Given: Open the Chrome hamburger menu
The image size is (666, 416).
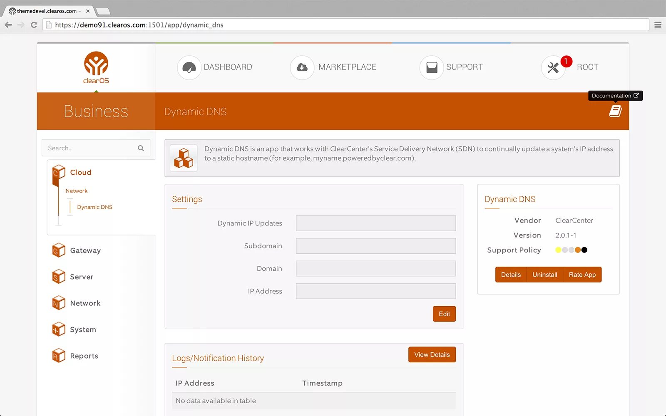Looking at the screenshot, I should [x=658, y=25].
